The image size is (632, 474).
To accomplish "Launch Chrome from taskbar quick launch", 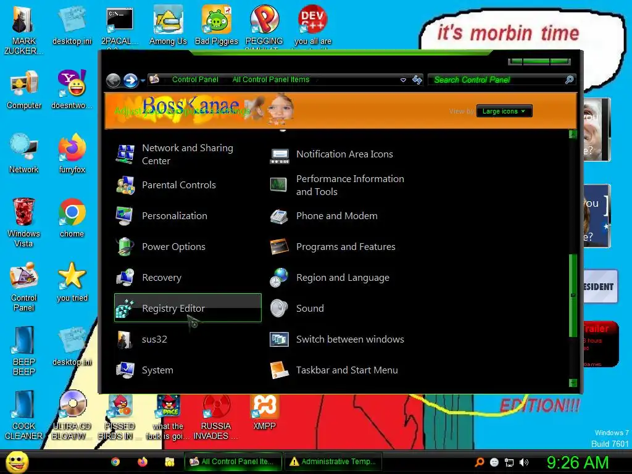I will pos(115,462).
